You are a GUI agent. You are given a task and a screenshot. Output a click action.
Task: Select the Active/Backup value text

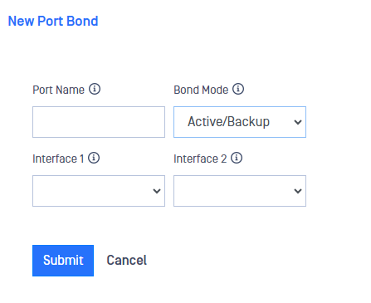click(x=228, y=122)
